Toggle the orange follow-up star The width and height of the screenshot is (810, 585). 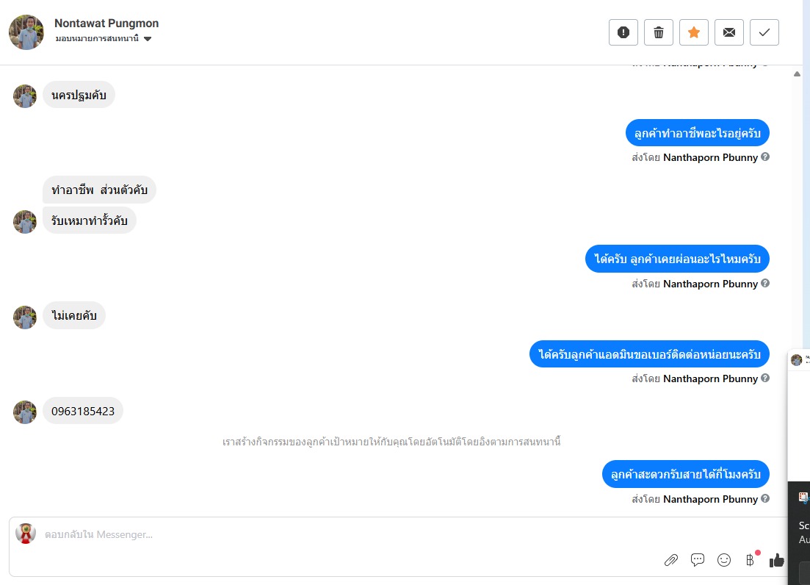point(694,32)
